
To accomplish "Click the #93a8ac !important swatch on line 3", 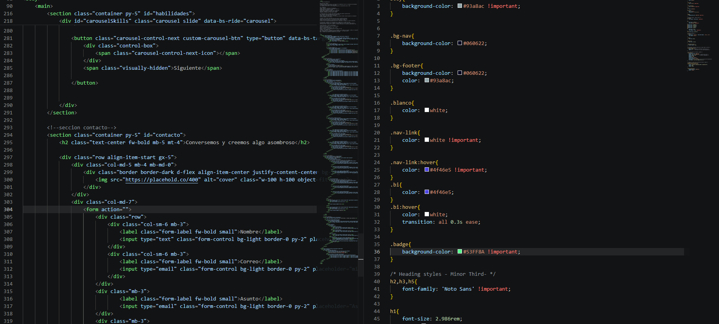I will pos(460,6).
